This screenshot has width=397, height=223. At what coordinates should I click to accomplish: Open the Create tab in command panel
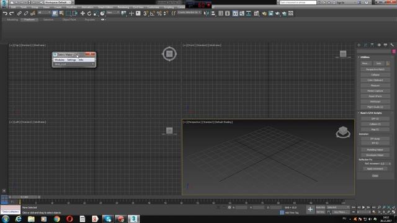(359, 45)
